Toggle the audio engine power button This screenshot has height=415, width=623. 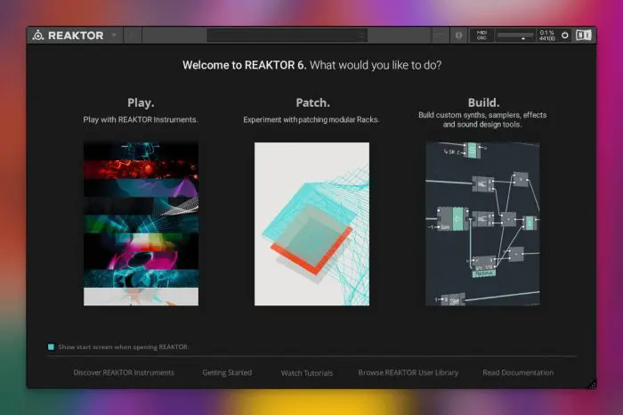[x=564, y=36]
